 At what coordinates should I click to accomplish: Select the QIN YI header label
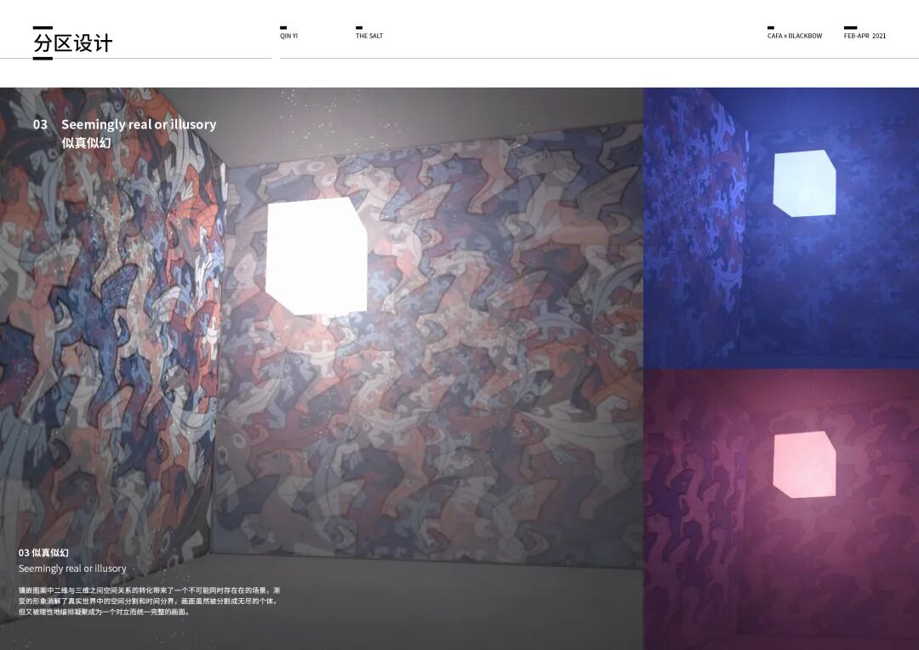click(288, 36)
